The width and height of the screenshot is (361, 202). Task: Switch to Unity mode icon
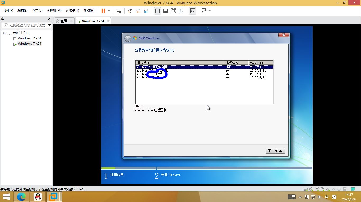click(181, 11)
